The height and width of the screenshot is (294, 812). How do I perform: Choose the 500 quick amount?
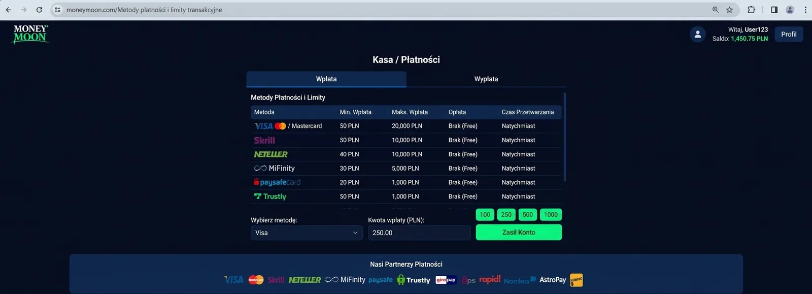(528, 215)
